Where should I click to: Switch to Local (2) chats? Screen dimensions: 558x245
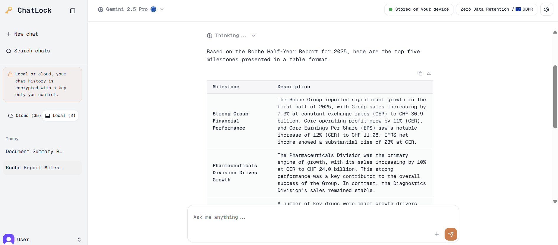pos(60,115)
